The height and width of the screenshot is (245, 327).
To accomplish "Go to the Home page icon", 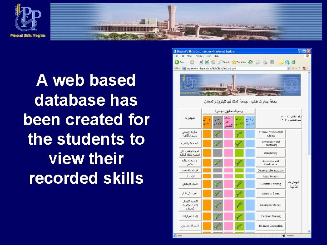I will [x=213, y=62].
